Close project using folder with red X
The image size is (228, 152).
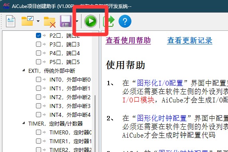(x=50, y=22)
